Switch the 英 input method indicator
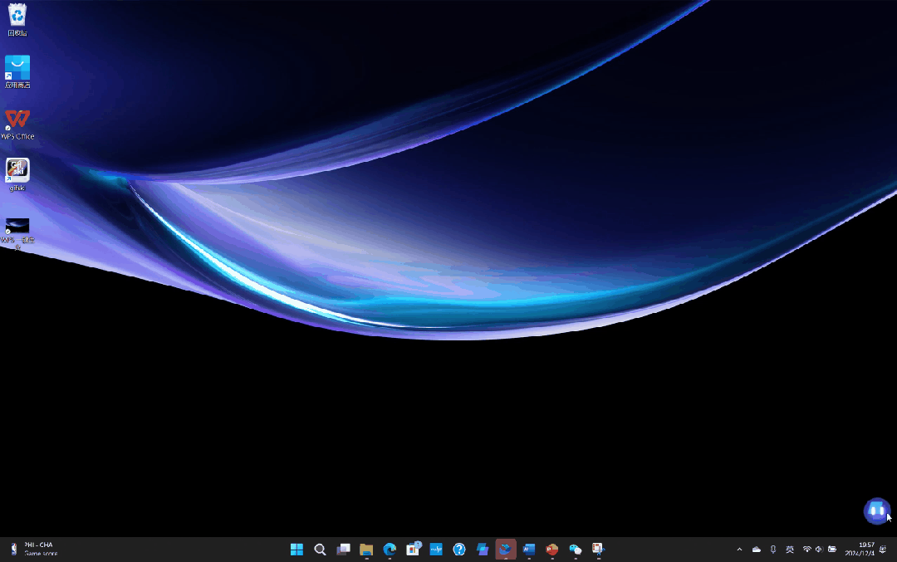897x562 pixels. click(x=790, y=550)
